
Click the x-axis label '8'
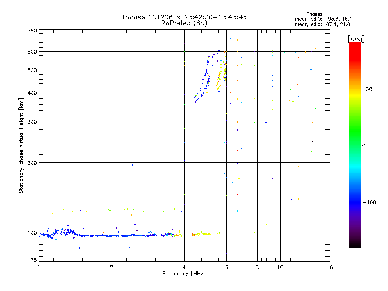point(257,267)
